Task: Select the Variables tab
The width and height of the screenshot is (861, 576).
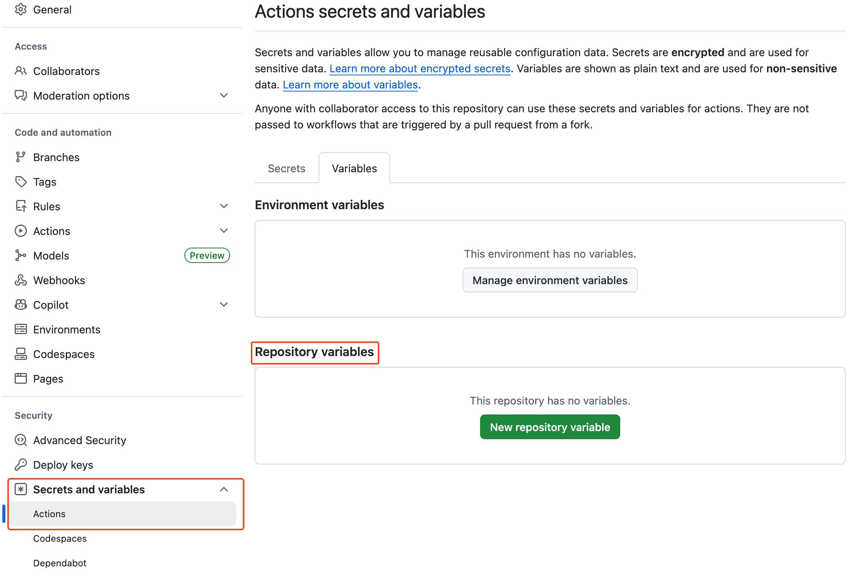Action: [x=354, y=168]
